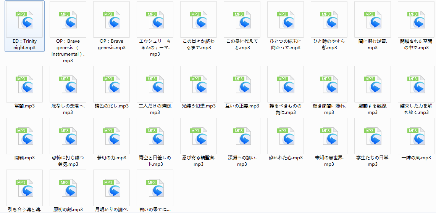Select the ED：Trinity night.mp3 file icon
436x213 pixels.
[24, 19]
